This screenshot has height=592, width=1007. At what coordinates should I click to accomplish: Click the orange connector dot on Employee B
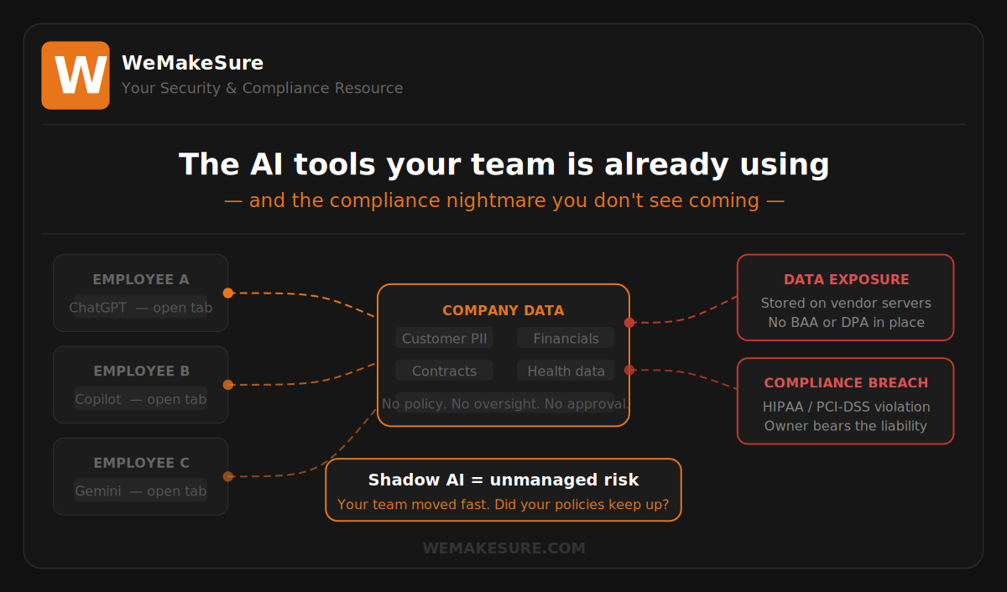(227, 385)
